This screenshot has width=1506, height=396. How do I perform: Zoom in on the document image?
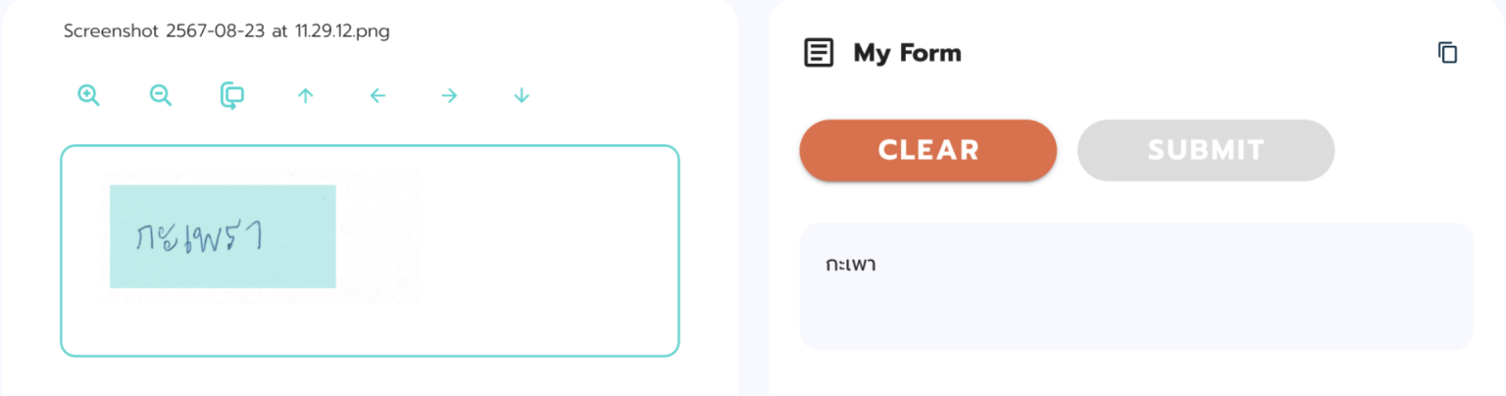(89, 95)
